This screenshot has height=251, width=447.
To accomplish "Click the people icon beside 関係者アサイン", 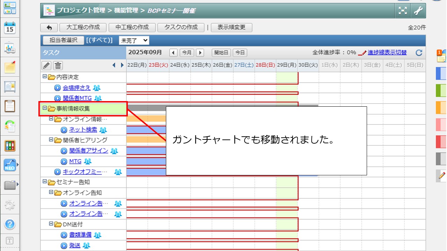I will [x=114, y=151].
